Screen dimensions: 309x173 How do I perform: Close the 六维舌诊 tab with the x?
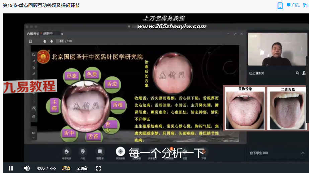coord(62,34)
